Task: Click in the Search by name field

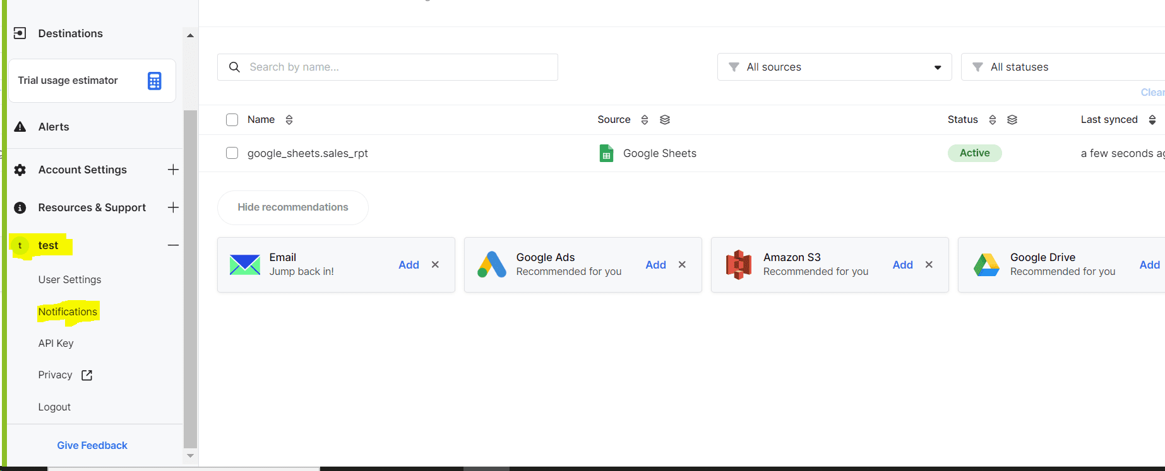Action: [x=388, y=67]
